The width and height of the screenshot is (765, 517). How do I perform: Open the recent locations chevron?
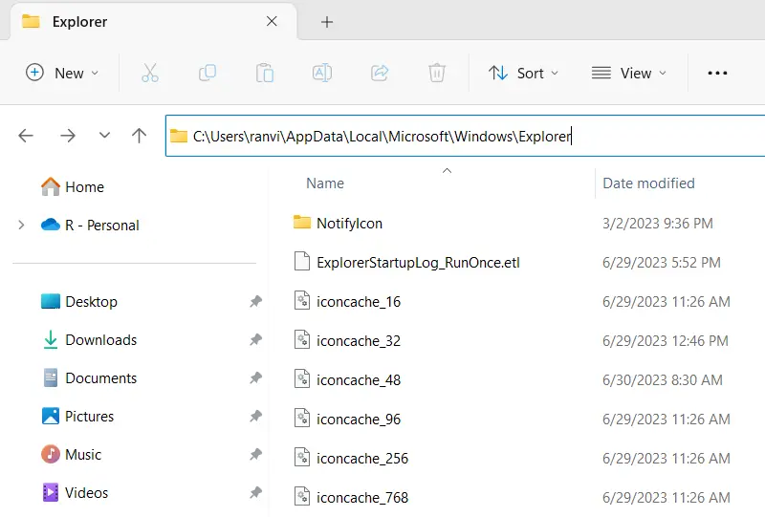[104, 135]
